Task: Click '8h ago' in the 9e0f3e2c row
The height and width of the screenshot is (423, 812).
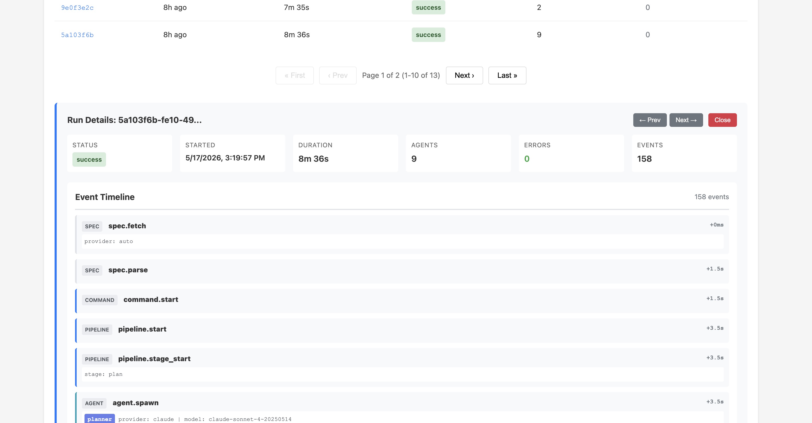Action: (175, 8)
